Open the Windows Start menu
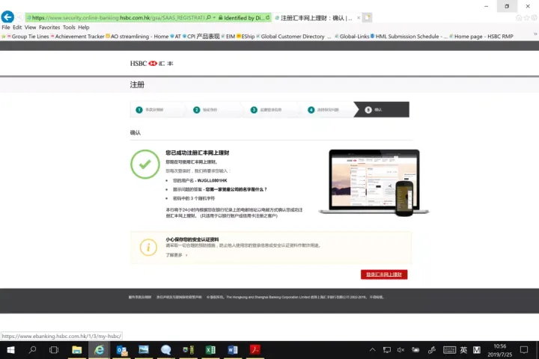 [10, 350]
